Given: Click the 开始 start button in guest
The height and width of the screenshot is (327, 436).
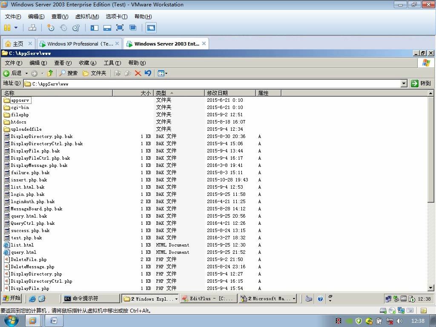Looking at the screenshot, I should point(11,298).
